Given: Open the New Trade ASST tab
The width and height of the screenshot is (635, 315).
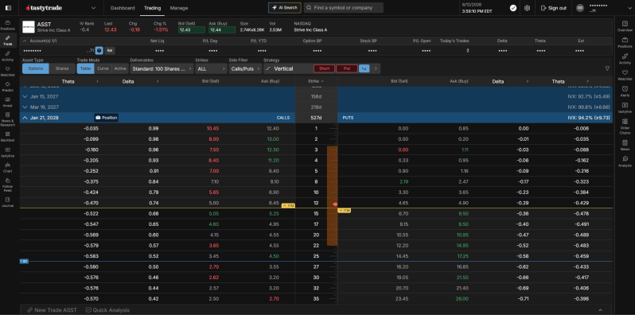Looking at the screenshot, I should (52, 309).
